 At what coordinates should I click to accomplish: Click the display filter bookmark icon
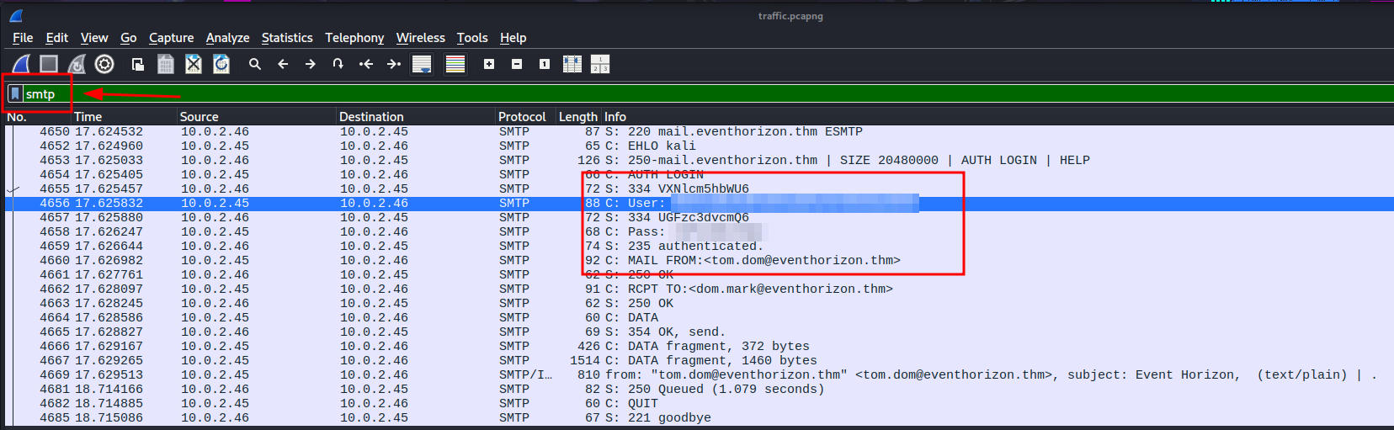coord(15,93)
